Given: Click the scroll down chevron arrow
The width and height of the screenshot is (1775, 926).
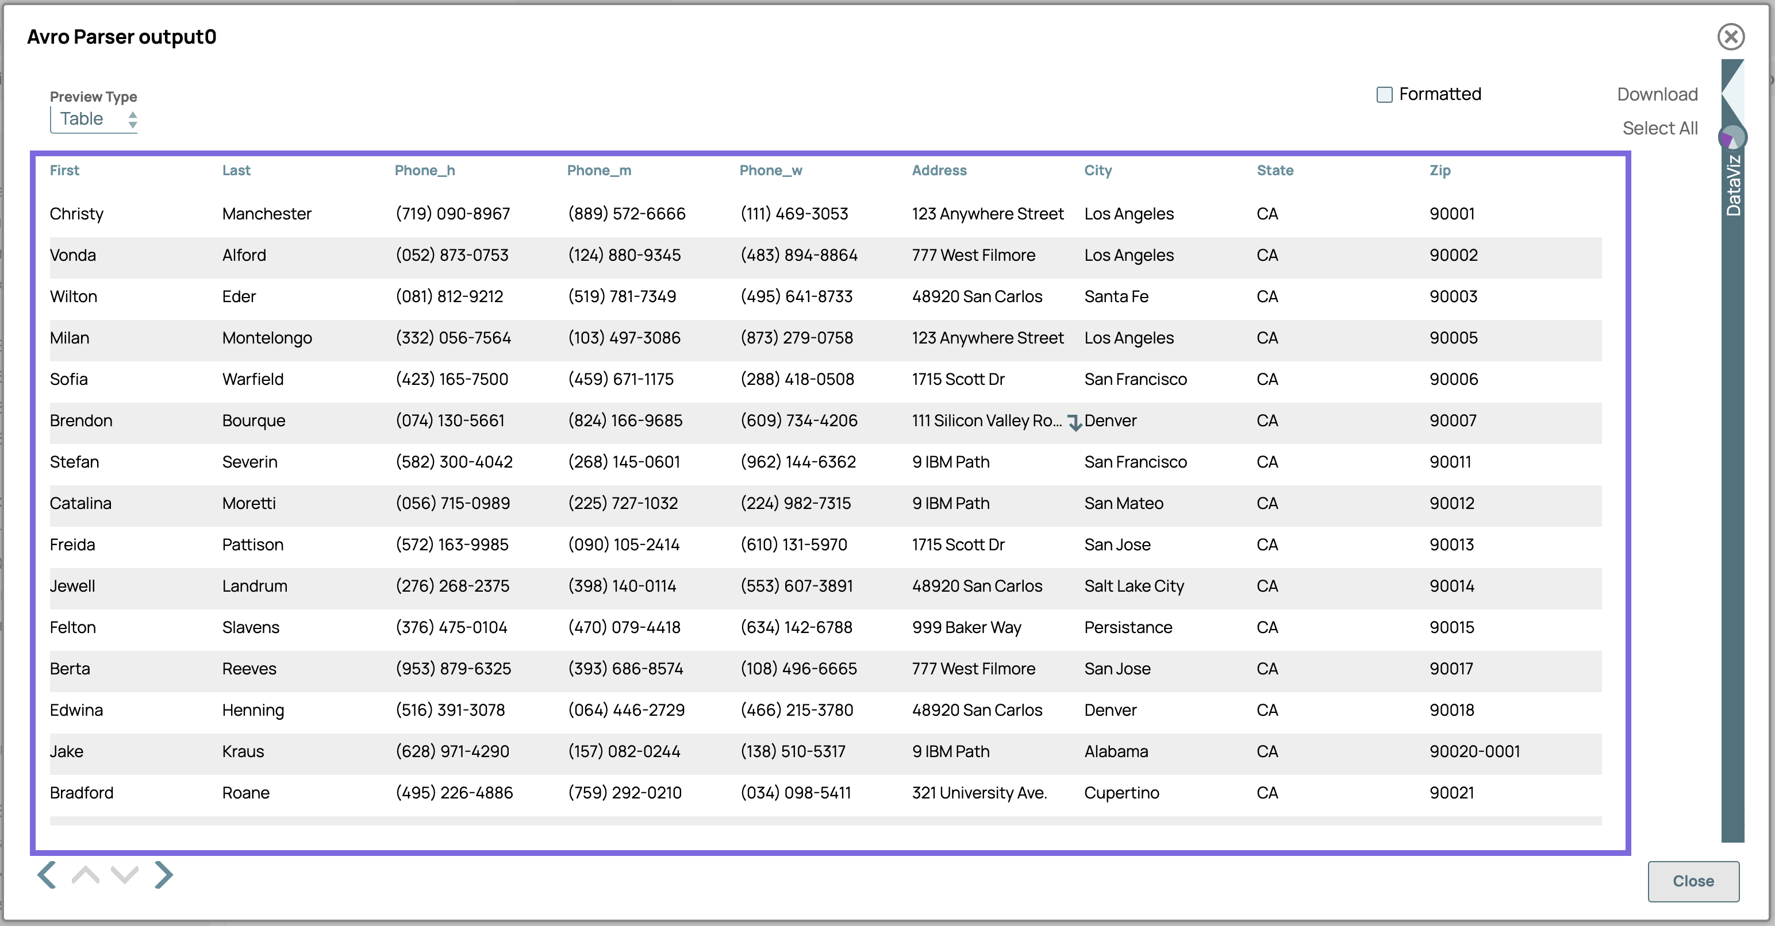Looking at the screenshot, I should pos(125,875).
